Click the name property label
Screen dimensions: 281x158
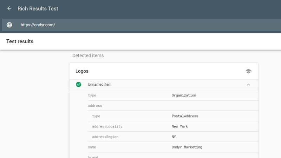(x=92, y=147)
